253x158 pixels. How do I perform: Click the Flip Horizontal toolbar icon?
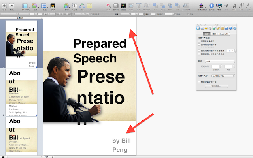pyautogui.click(x=186, y=6)
